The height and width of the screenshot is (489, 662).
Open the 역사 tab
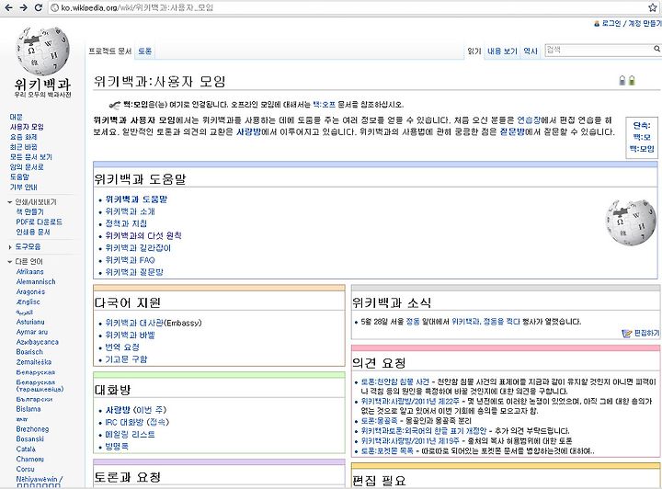[531, 51]
